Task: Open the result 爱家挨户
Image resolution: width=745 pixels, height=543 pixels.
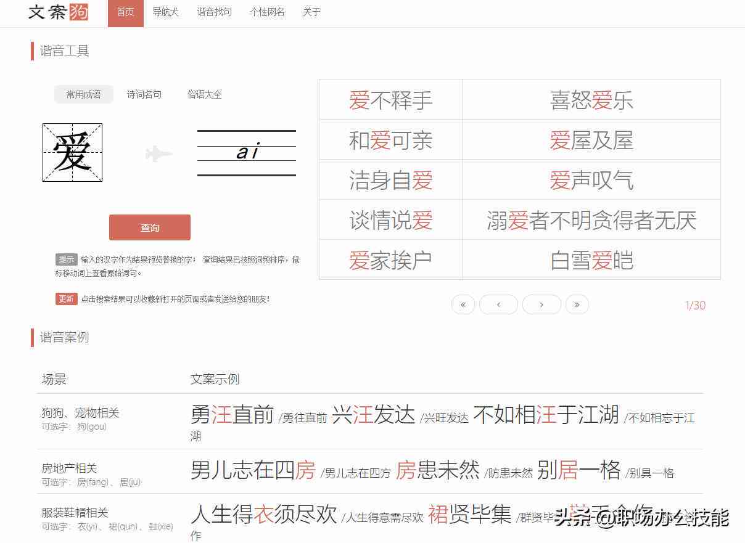Action: [391, 260]
